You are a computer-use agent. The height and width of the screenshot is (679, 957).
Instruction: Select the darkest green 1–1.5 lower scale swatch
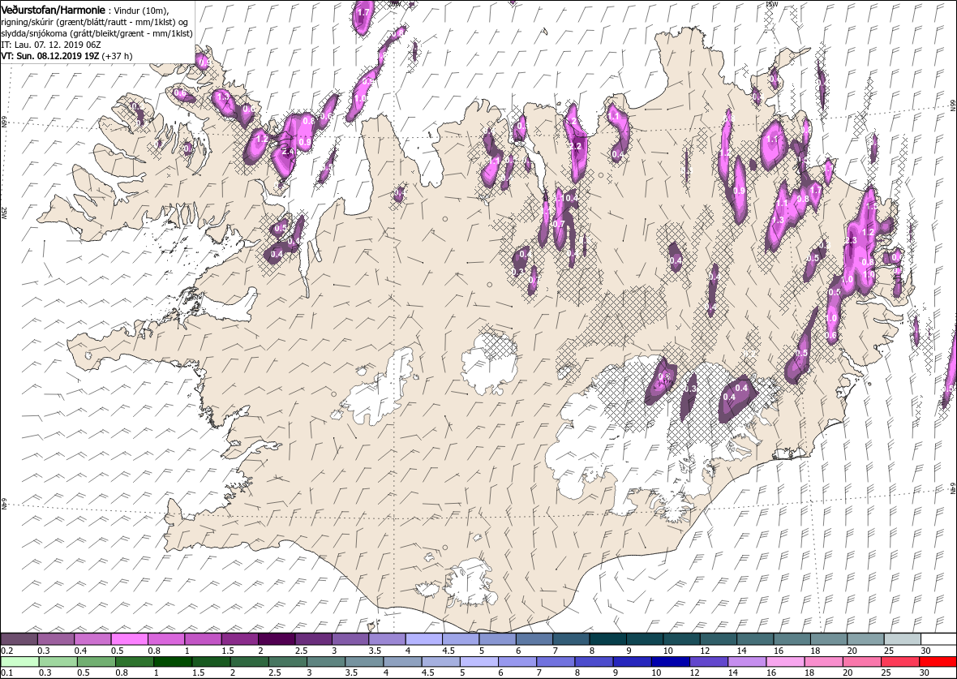173,663
